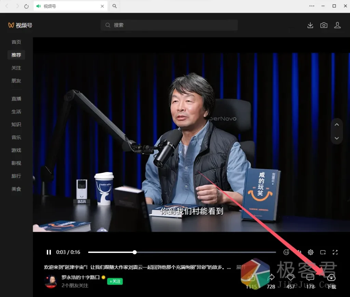Open the top-right downloads tray icon
The image size is (350, 297).
[310, 25]
